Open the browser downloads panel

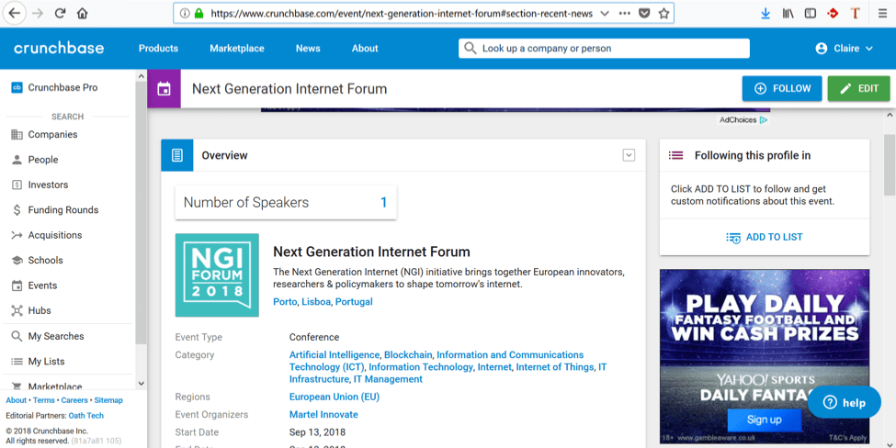(x=766, y=14)
